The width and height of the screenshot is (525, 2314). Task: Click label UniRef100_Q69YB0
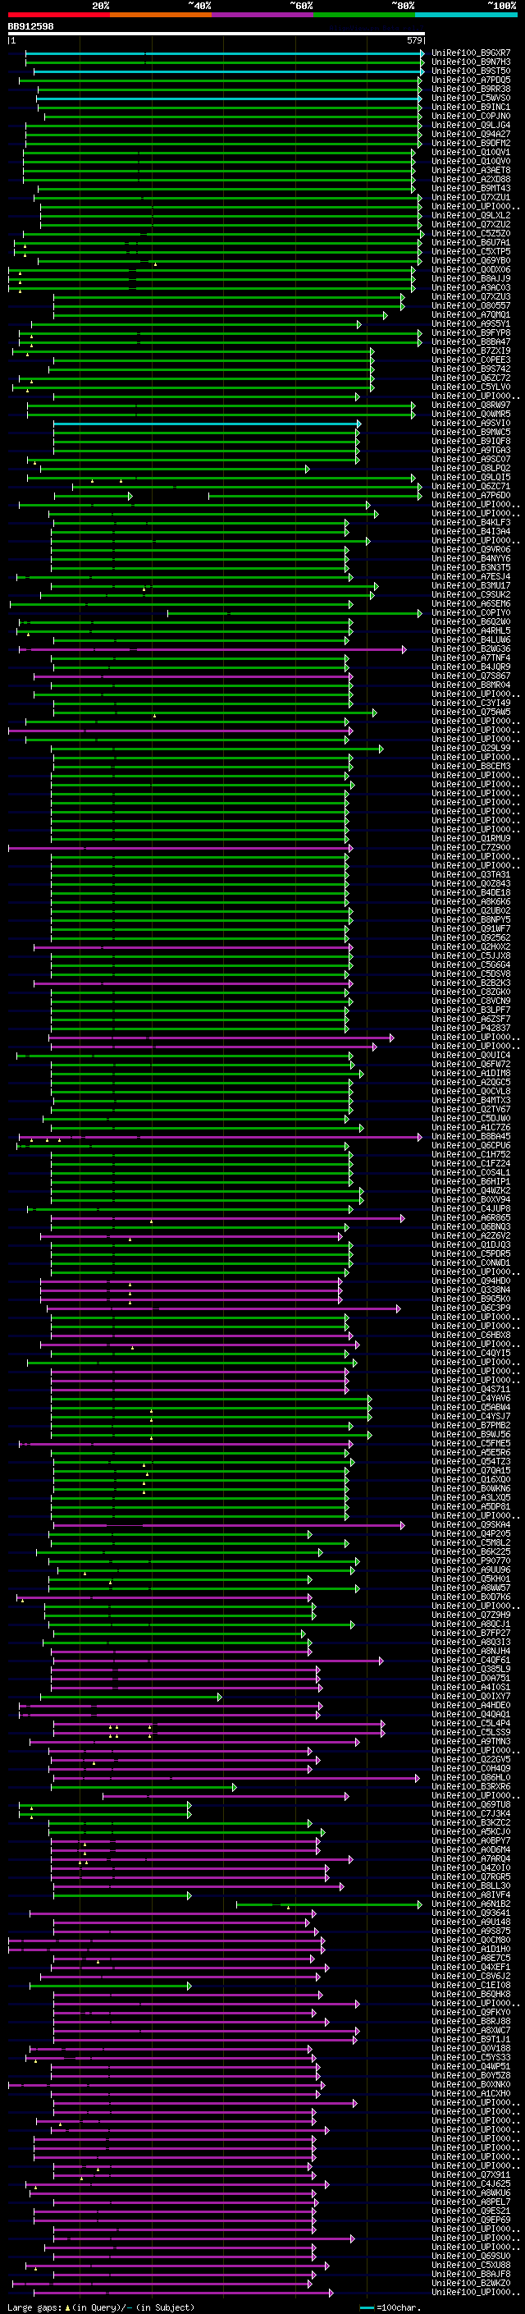pos(471,260)
